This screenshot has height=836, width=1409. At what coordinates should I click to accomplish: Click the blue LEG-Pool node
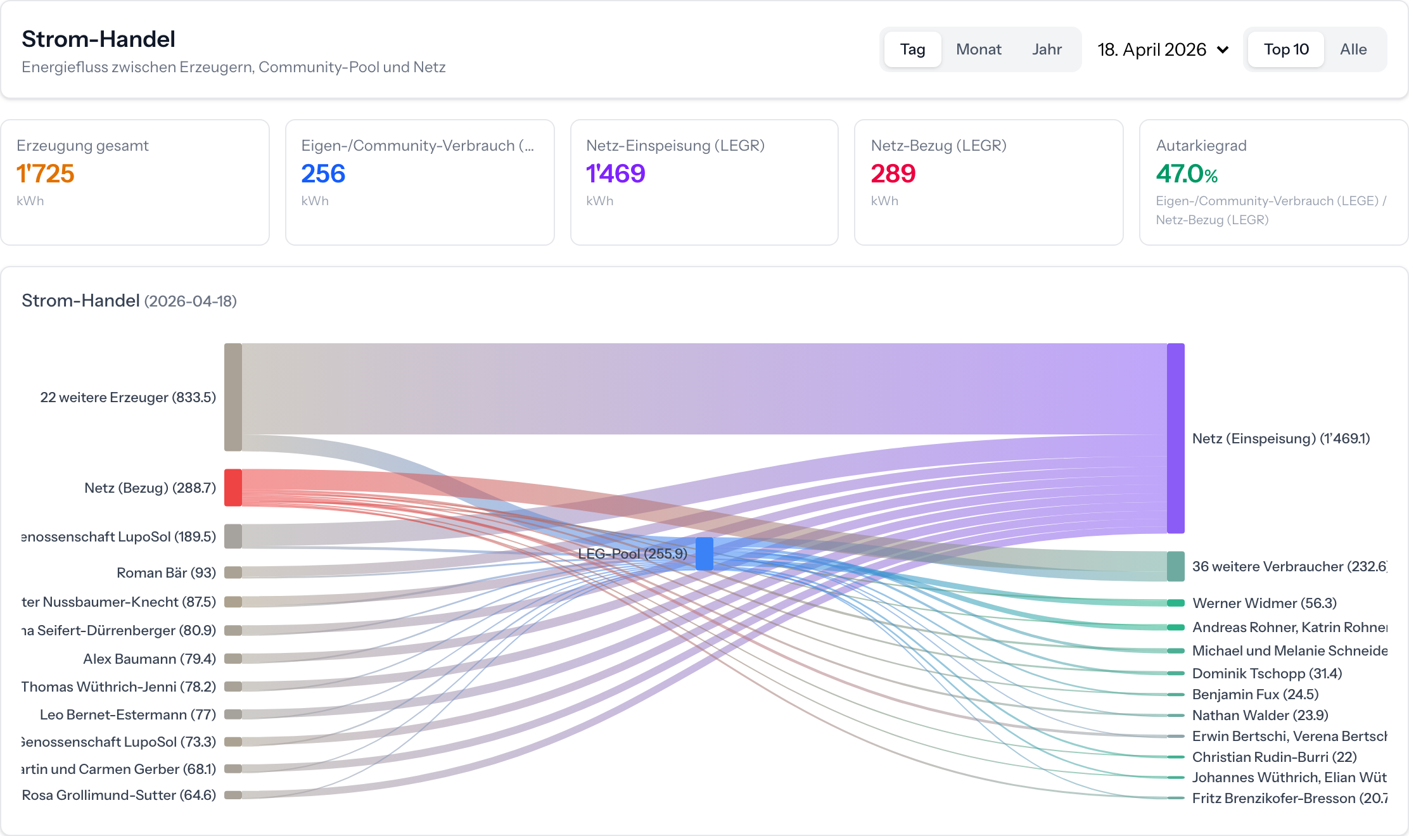(704, 554)
